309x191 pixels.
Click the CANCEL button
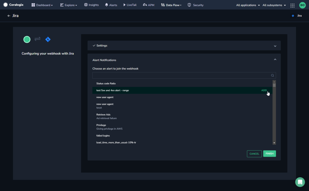pyautogui.click(x=254, y=154)
